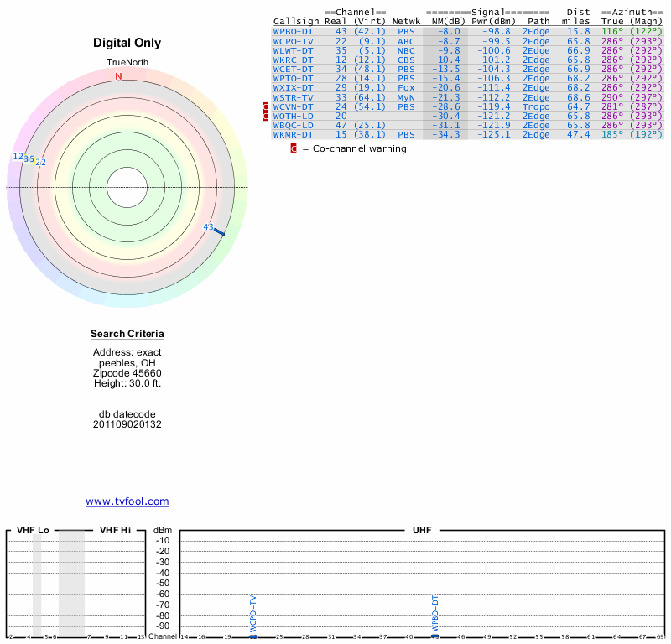The width and height of the screenshot is (671, 644).
Task: Open the www.tvfool.com link
Action: [x=127, y=501]
